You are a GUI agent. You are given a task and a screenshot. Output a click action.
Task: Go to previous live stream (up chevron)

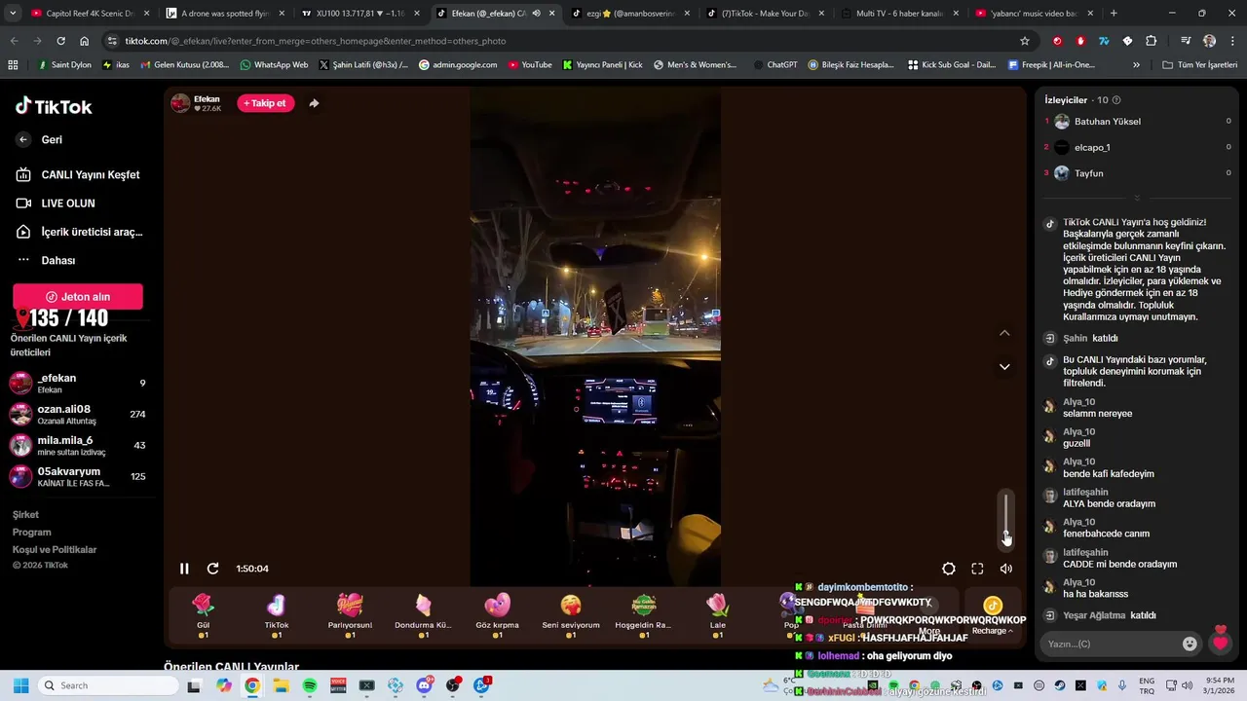[x=1004, y=333]
